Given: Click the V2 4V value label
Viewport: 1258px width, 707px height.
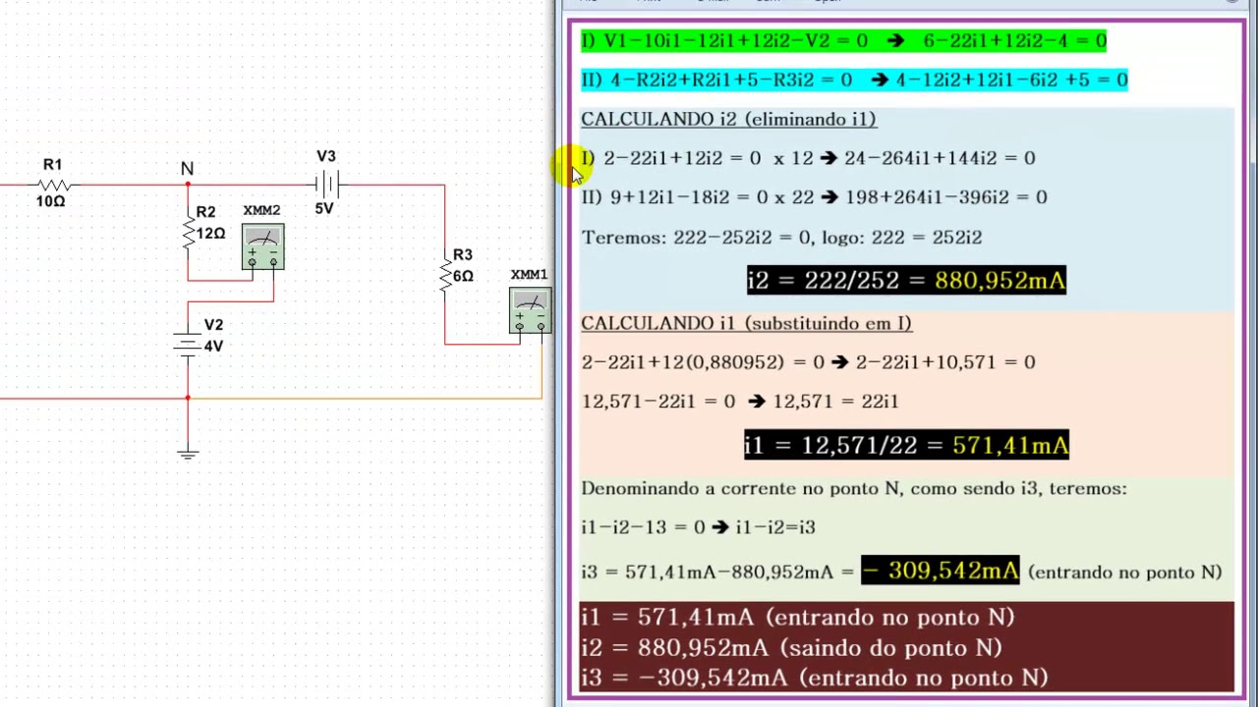Looking at the screenshot, I should (x=213, y=346).
